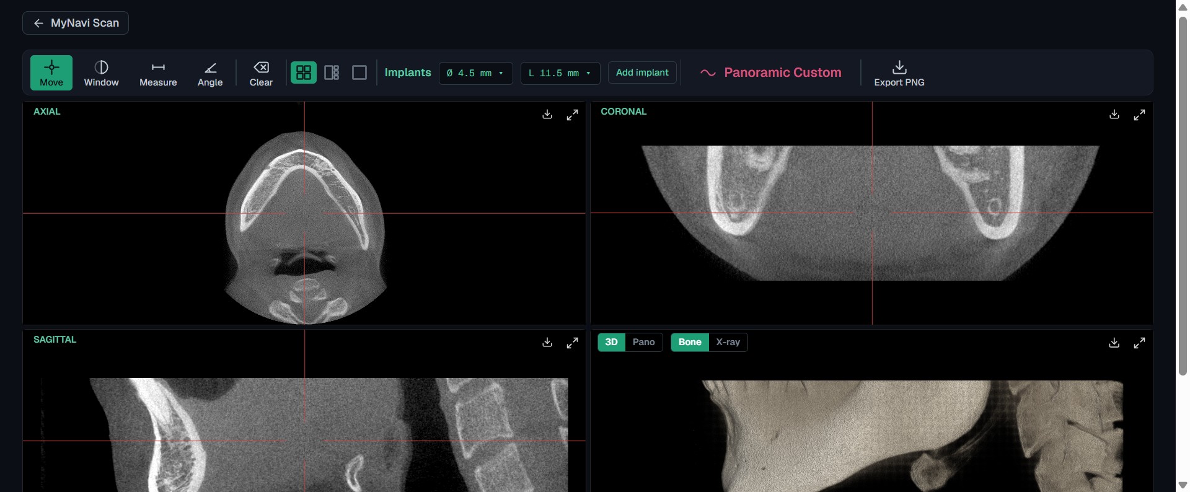Open Panoramic Custom curve tool
The width and height of the screenshot is (1190, 492).
(770, 72)
